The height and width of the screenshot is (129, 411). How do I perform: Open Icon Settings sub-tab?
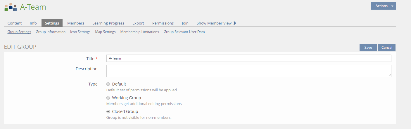click(x=80, y=32)
